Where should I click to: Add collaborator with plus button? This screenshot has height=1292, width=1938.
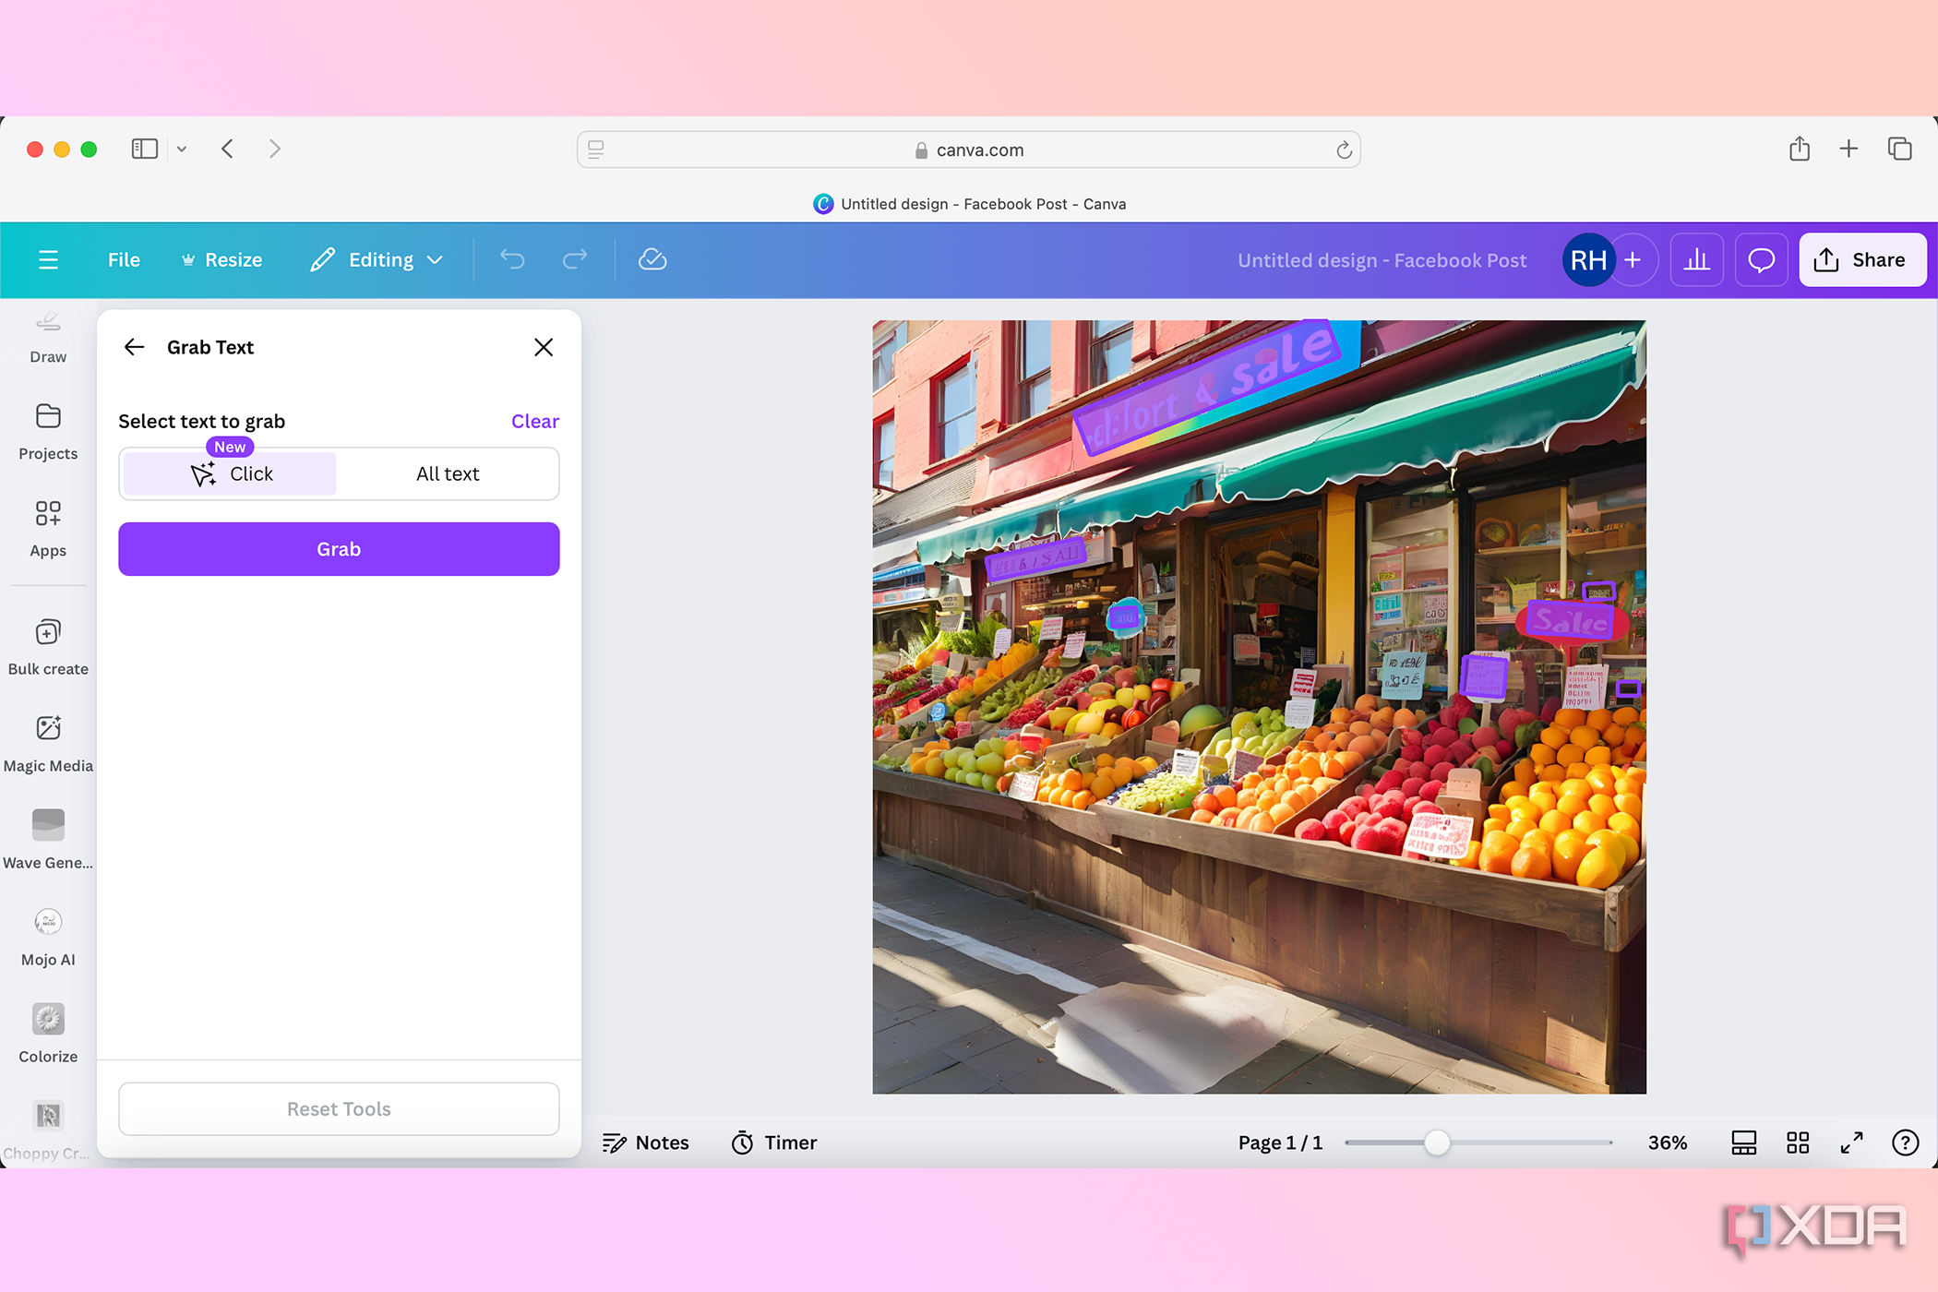point(1633,260)
